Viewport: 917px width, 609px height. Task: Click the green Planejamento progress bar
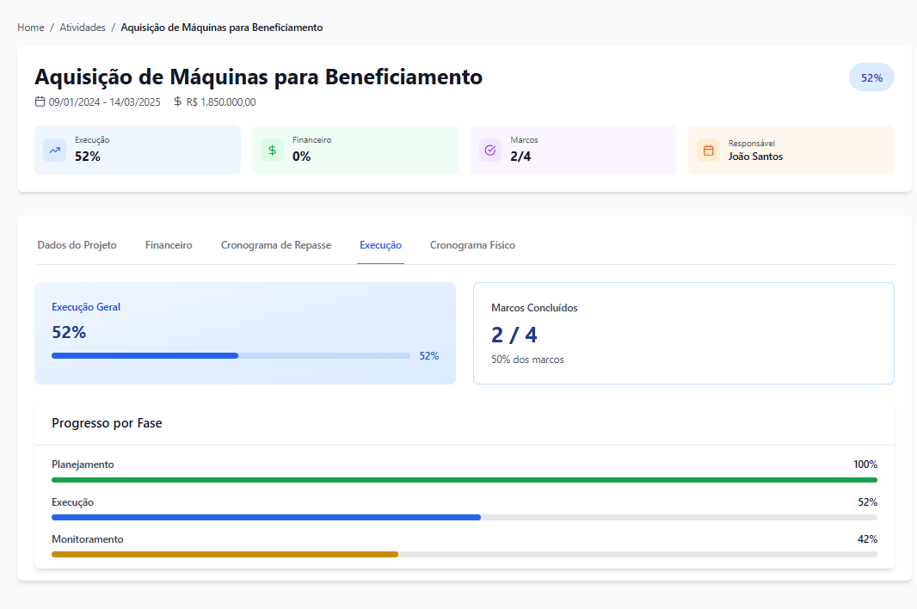[x=465, y=480]
